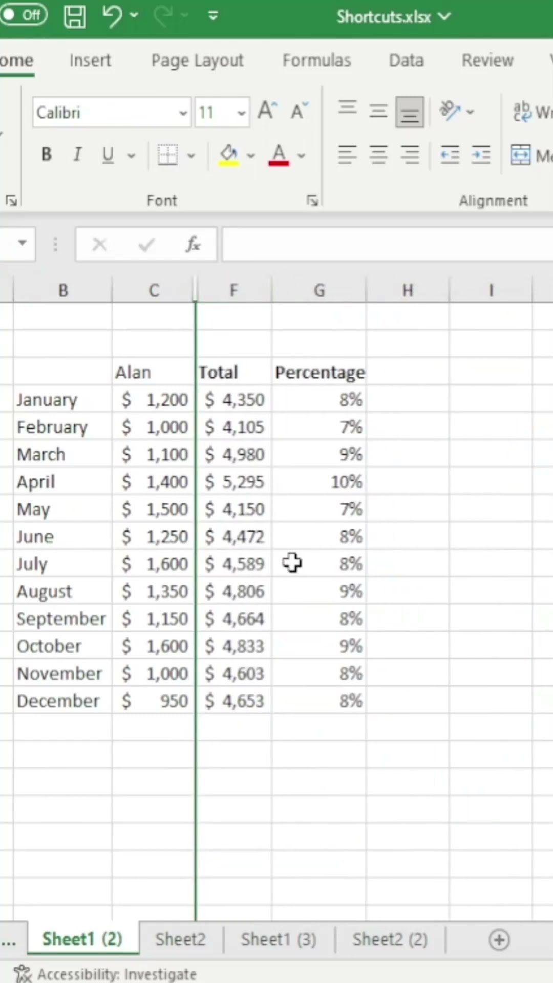Click the Increase Indent icon

tap(481, 155)
